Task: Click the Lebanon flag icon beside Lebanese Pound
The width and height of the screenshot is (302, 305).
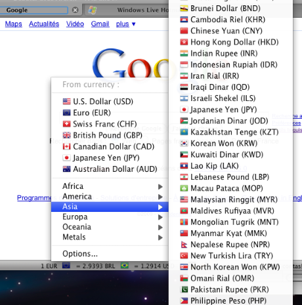Action: (x=184, y=177)
